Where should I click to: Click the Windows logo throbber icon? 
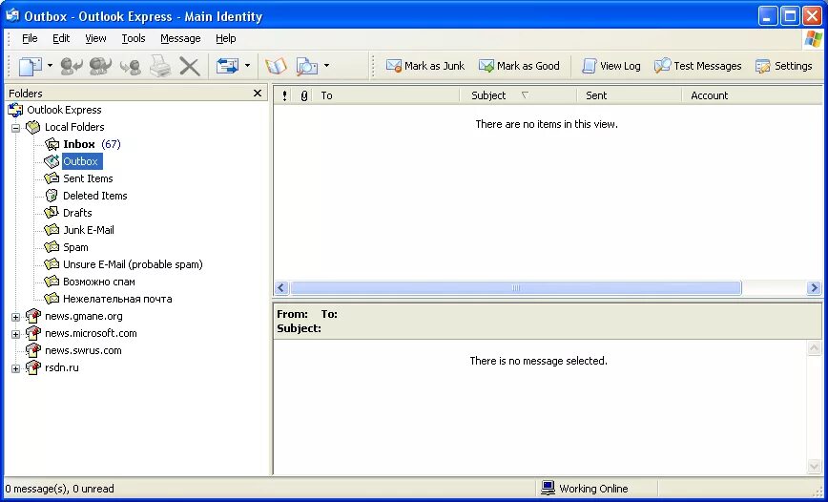click(x=813, y=39)
